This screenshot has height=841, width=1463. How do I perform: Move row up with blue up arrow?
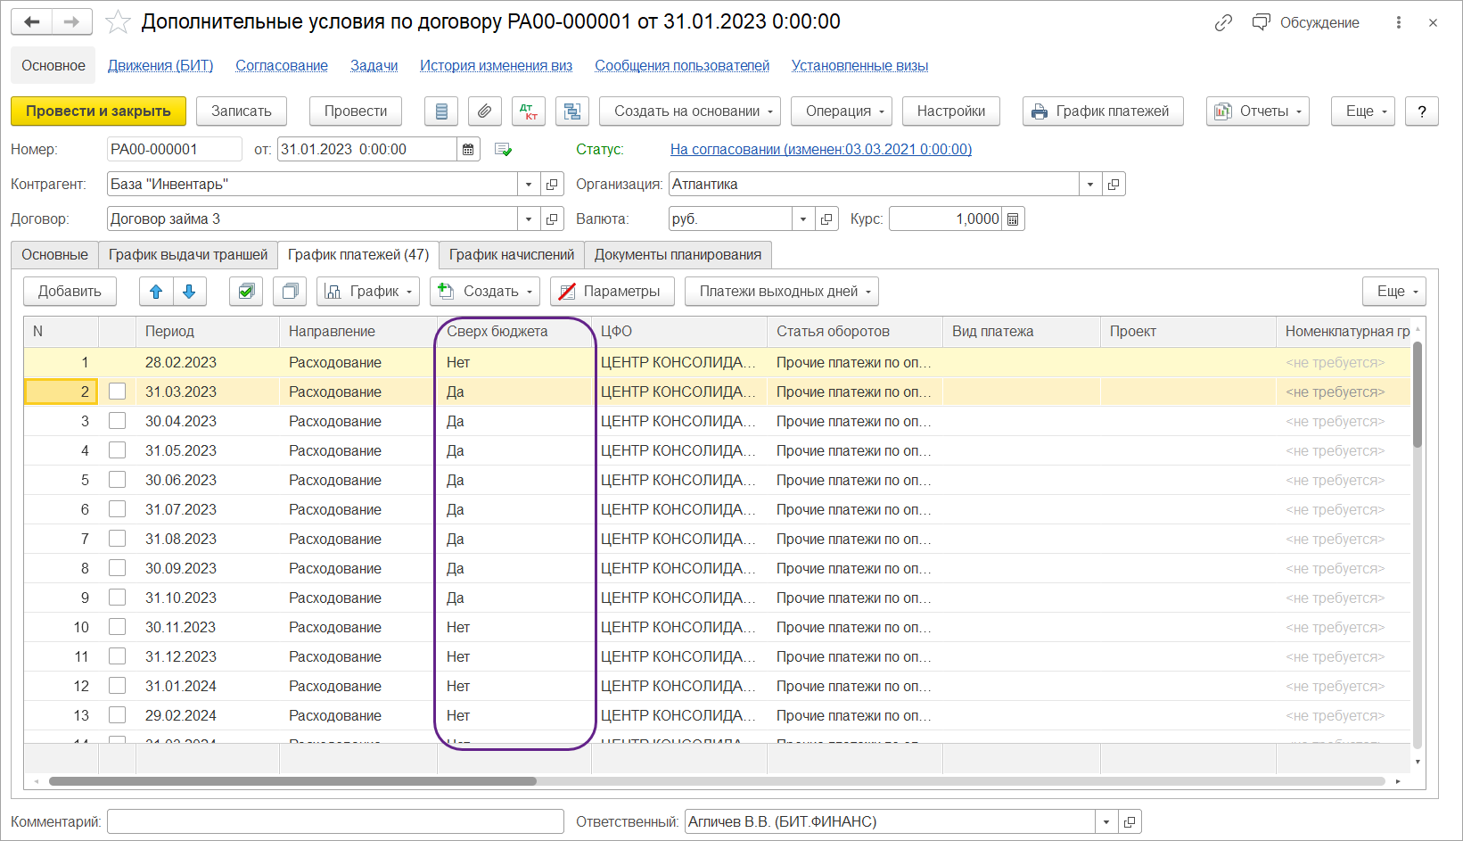(156, 292)
